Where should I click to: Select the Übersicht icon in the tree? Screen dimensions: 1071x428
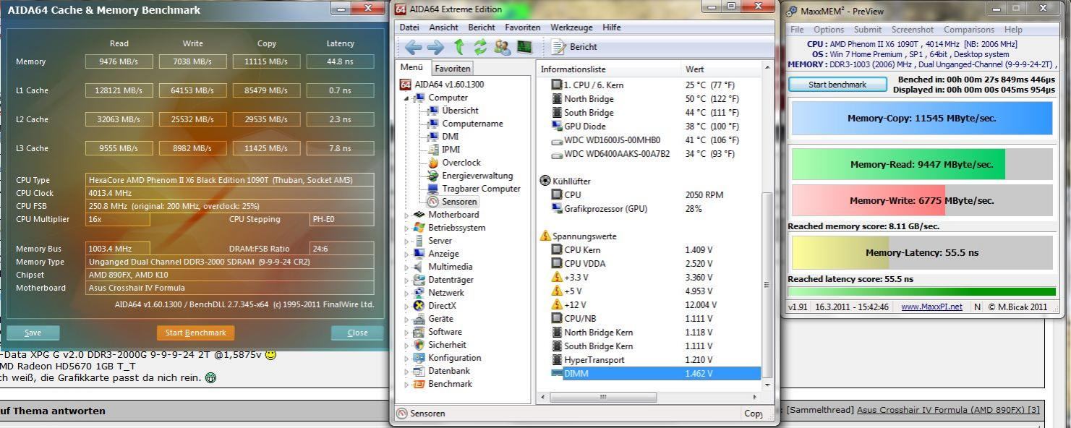click(433, 111)
